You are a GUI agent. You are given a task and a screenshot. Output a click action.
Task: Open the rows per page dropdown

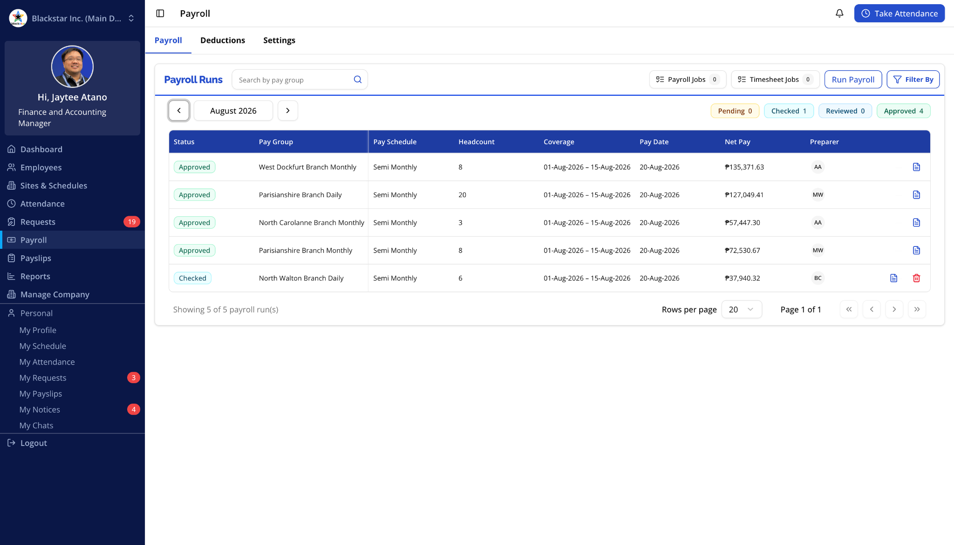point(742,309)
